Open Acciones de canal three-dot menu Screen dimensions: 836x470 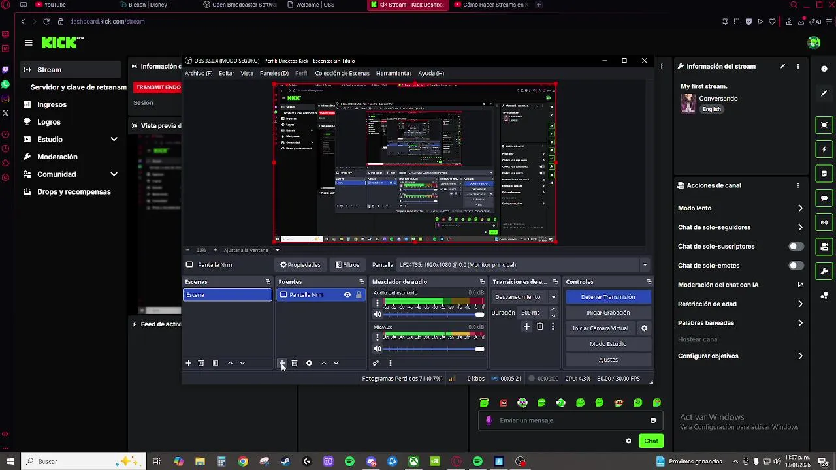(x=797, y=185)
